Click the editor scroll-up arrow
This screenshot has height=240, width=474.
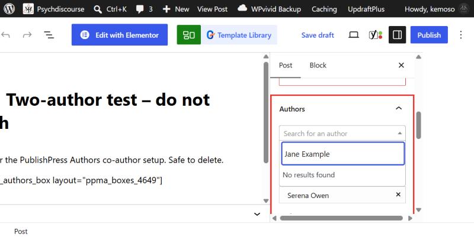point(266,57)
